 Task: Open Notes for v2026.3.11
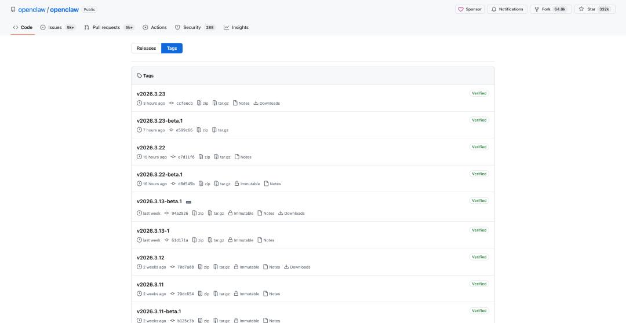(271, 294)
